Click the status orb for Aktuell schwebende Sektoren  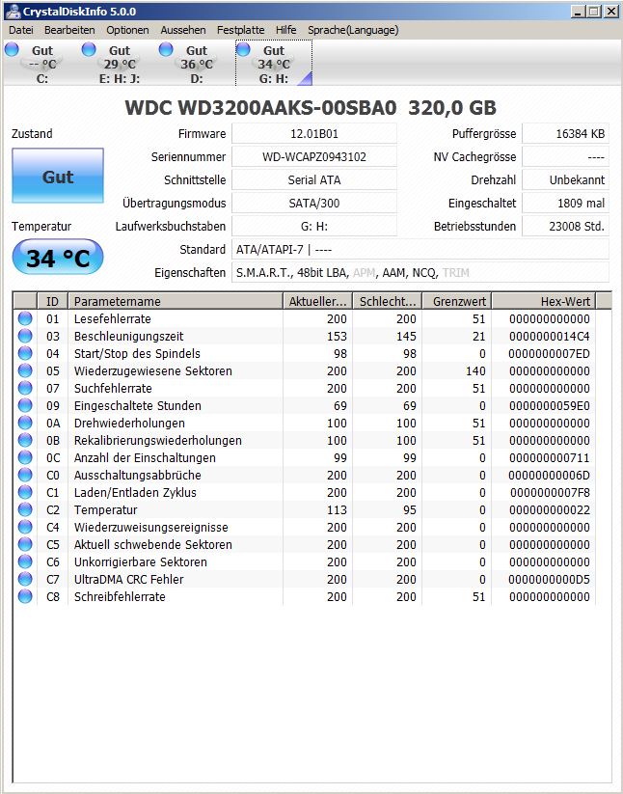25,544
